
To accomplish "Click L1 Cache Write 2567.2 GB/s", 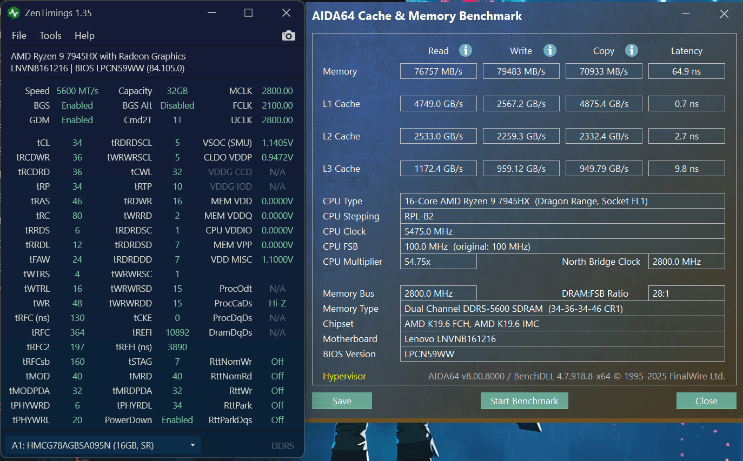I will [521, 104].
